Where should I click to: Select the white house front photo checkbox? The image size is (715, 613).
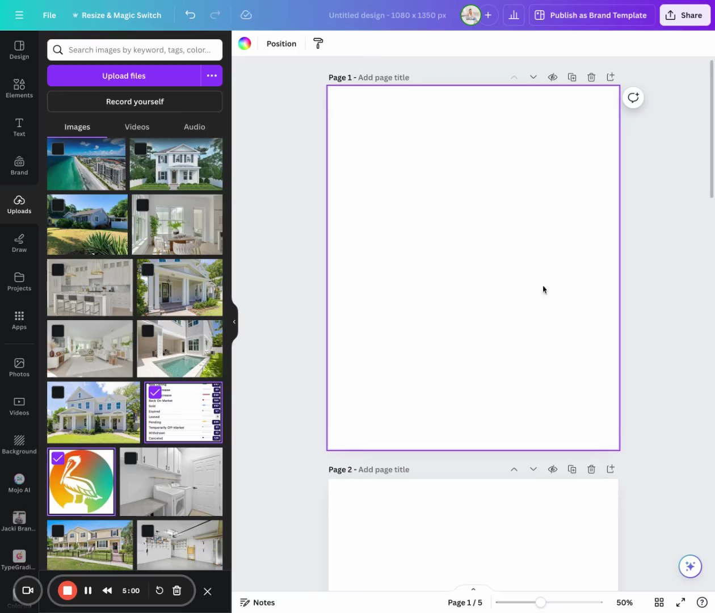tap(141, 149)
